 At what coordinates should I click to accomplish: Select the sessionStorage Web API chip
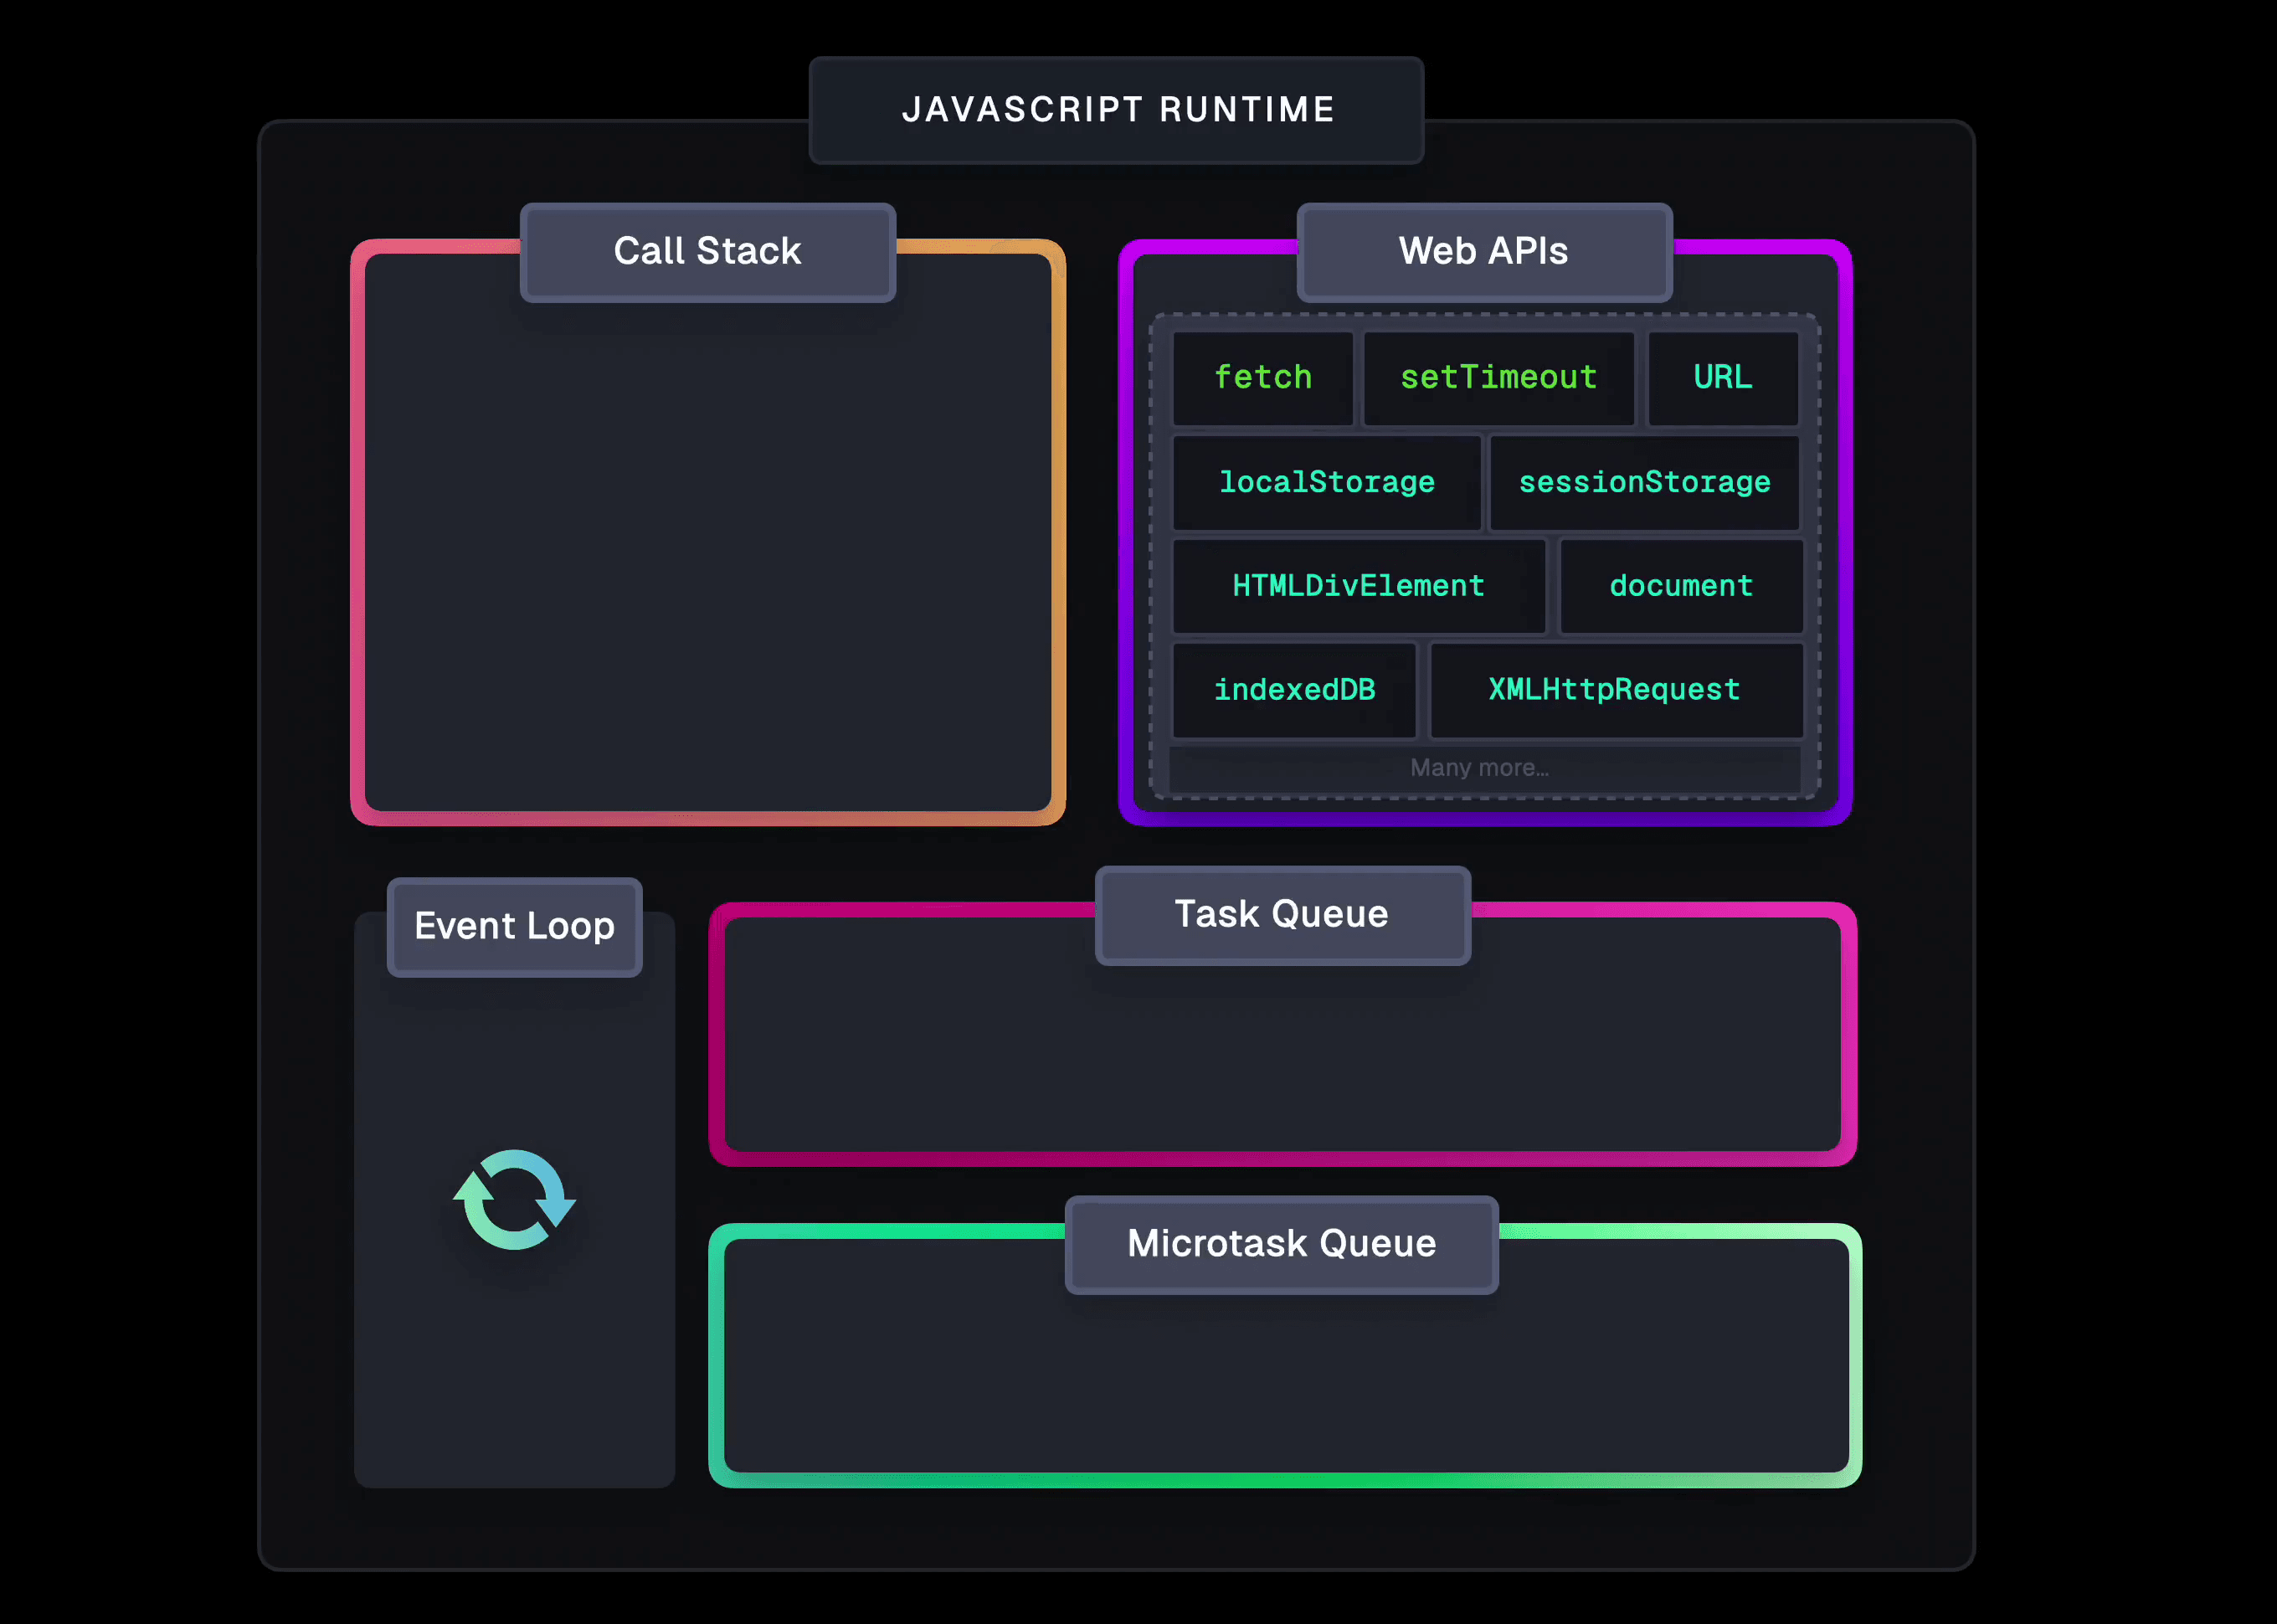(1645, 482)
